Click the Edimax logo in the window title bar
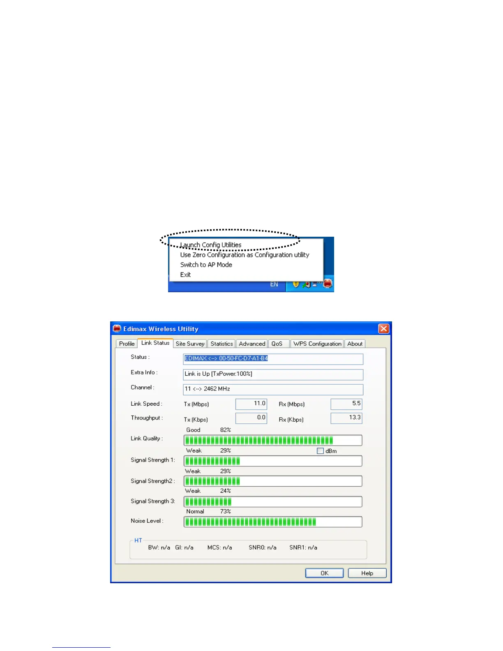 [x=117, y=329]
